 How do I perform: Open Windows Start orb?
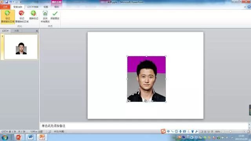click(x=5, y=137)
